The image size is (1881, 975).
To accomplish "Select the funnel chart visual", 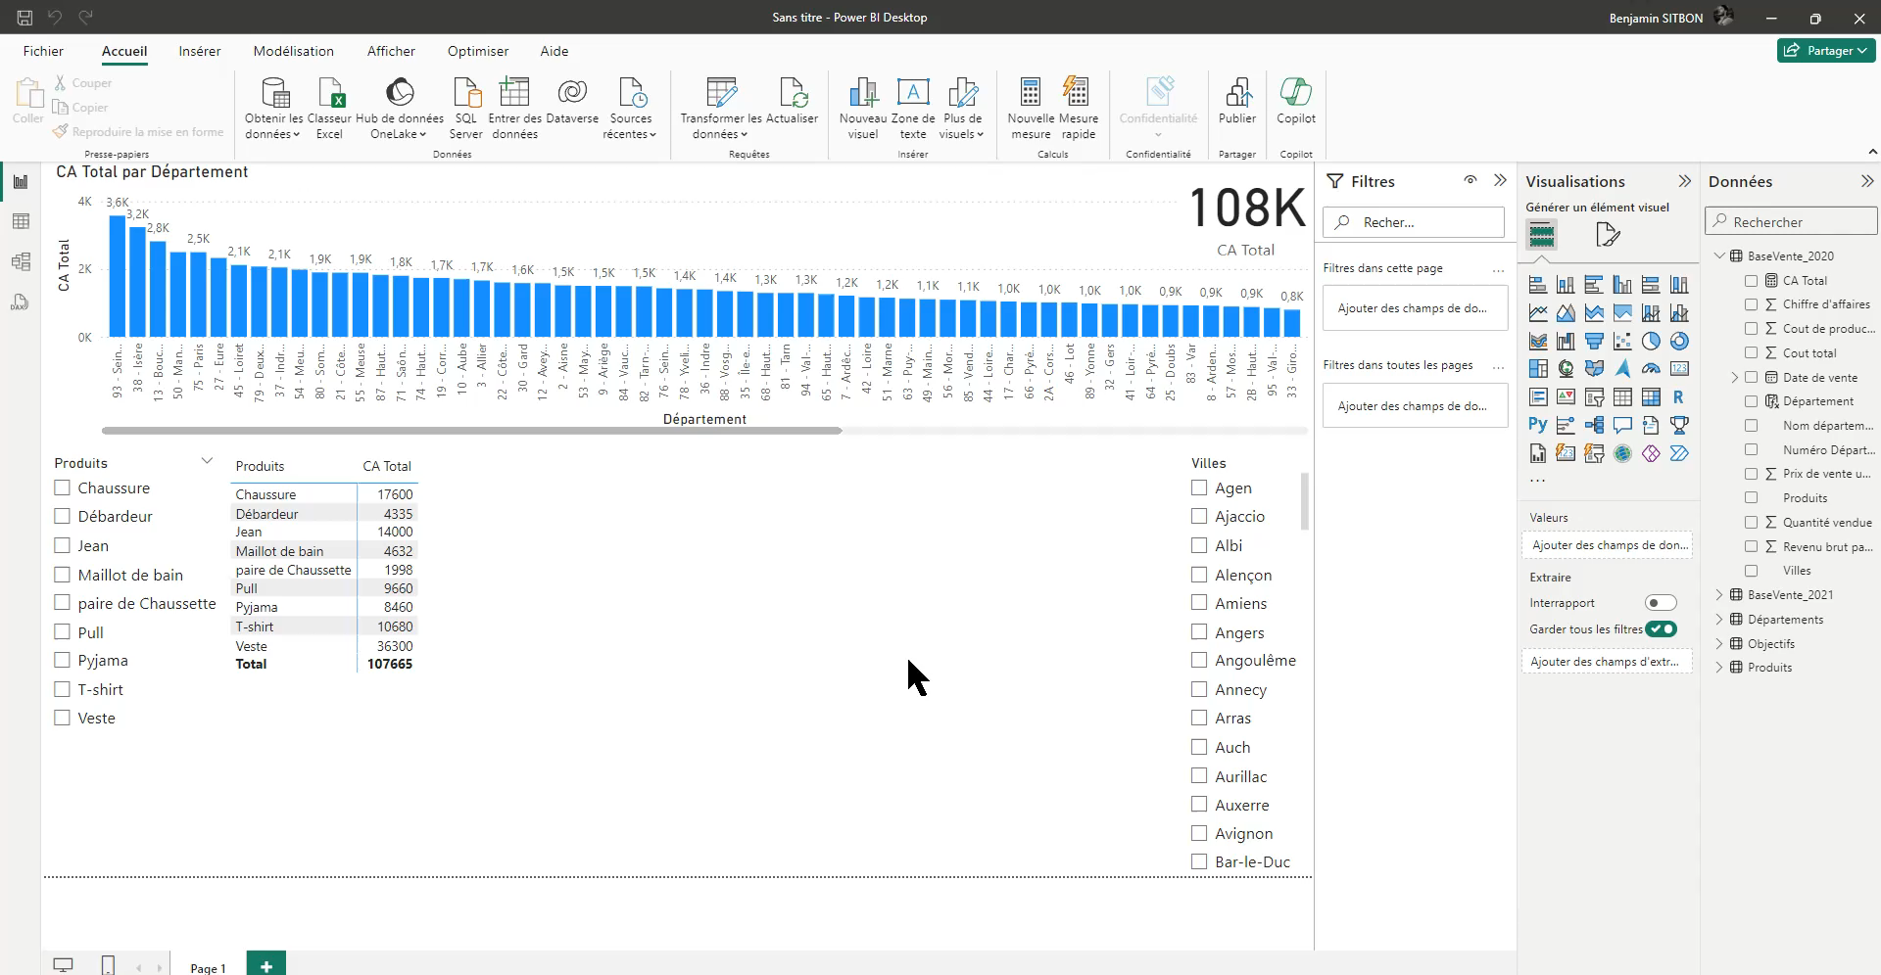I will [1594, 341].
